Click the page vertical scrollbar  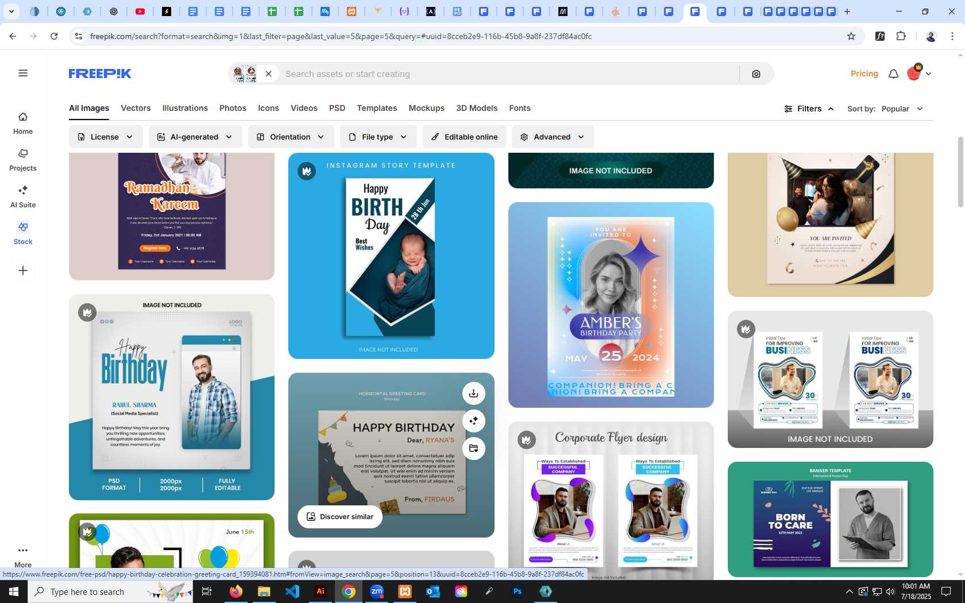click(960, 172)
